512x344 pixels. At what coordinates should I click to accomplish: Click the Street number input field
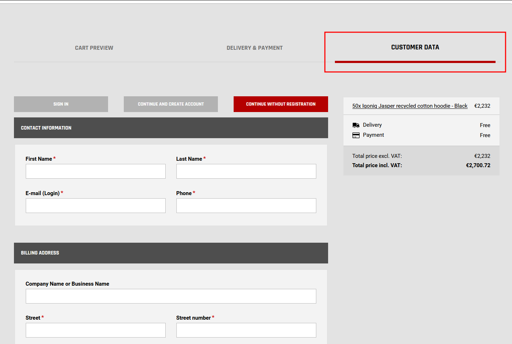coord(246,330)
